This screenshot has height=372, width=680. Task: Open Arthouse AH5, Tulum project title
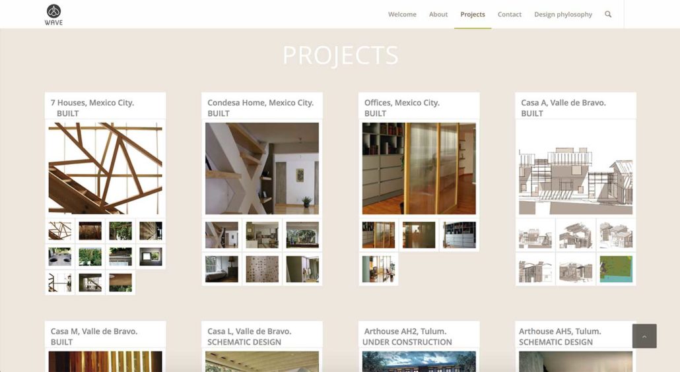[x=560, y=331]
